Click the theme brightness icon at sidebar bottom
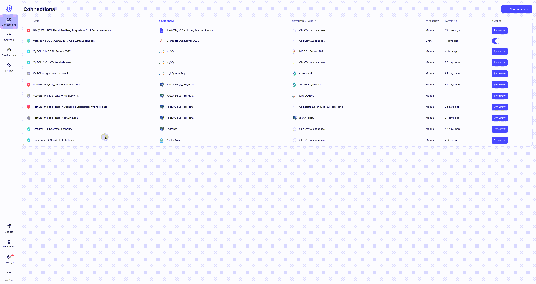Screen dimensions: 536x284 point(9,273)
